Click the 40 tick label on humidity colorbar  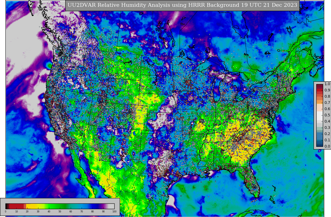(x=49, y=212)
